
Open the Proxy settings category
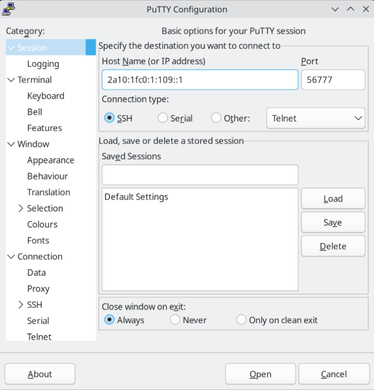coord(38,289)
